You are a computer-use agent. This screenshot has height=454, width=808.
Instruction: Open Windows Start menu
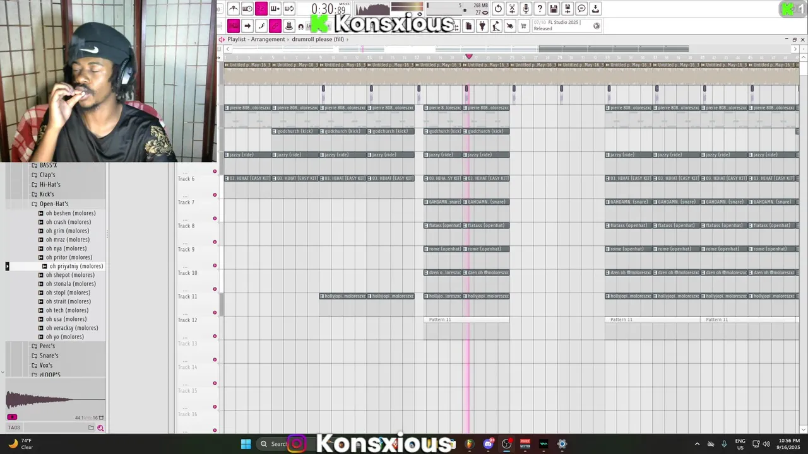click(246, 444)
